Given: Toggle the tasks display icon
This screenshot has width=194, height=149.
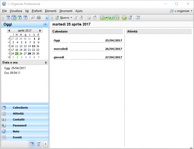Looking at the screenshot, I should coord(102,18).
